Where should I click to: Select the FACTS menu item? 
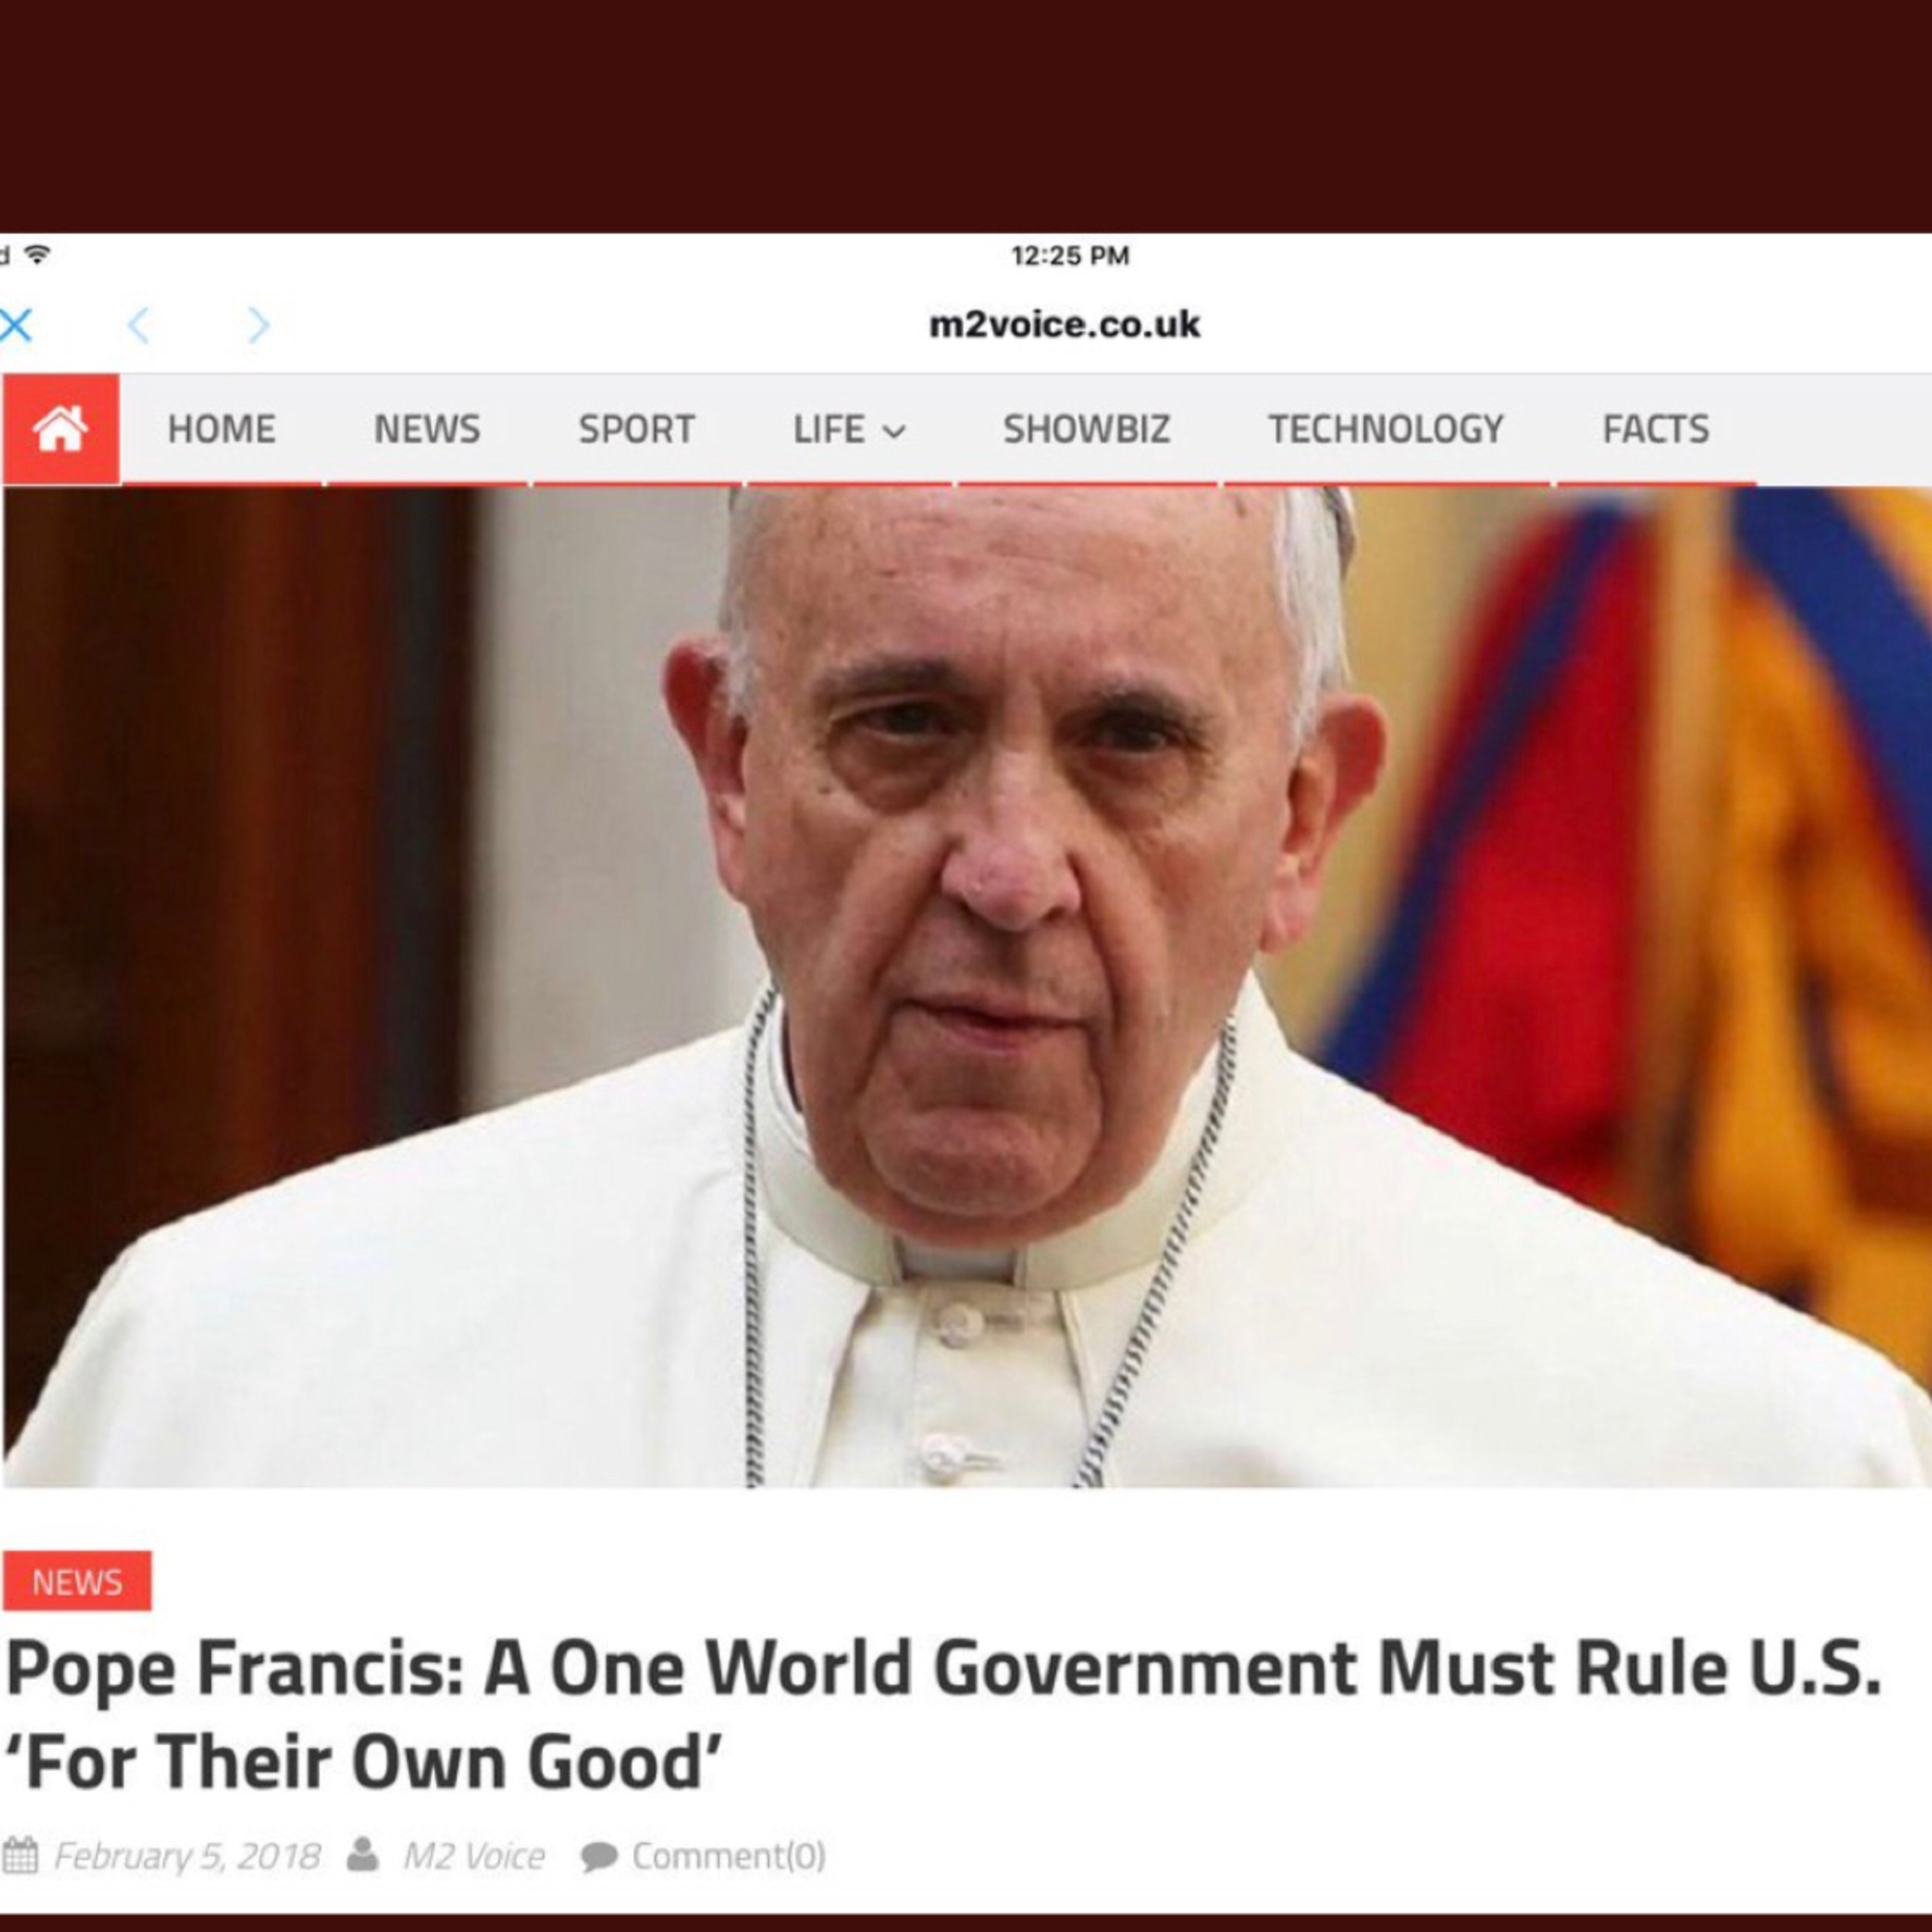pyautogui.click(x=1655, y=429)
